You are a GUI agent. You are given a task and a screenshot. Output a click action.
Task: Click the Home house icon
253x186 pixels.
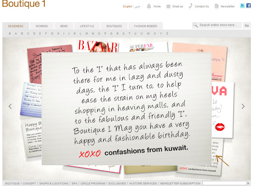click(149, 6)
